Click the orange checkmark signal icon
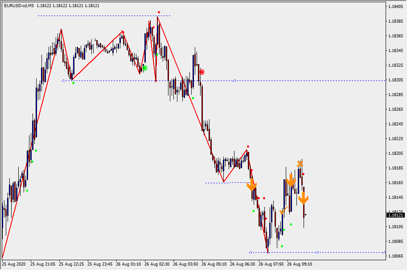 pos(283,211)
